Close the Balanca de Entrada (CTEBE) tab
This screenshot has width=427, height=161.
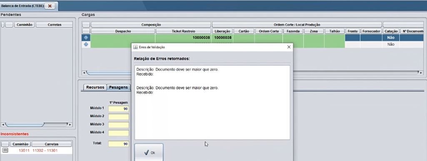[50, 6]
